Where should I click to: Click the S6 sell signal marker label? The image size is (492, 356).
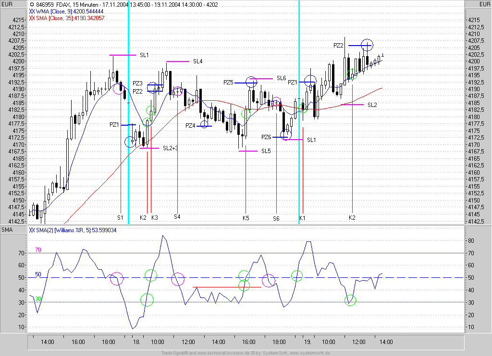click(x=276, y=218)
